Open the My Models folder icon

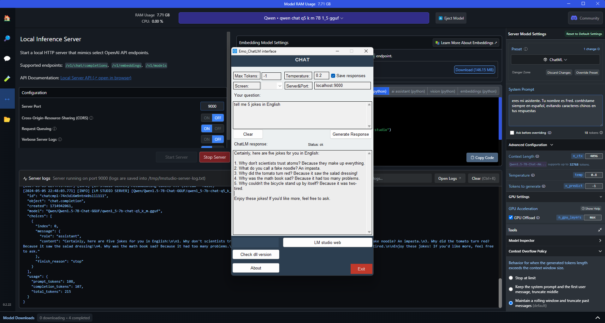[x=7, y=119]
